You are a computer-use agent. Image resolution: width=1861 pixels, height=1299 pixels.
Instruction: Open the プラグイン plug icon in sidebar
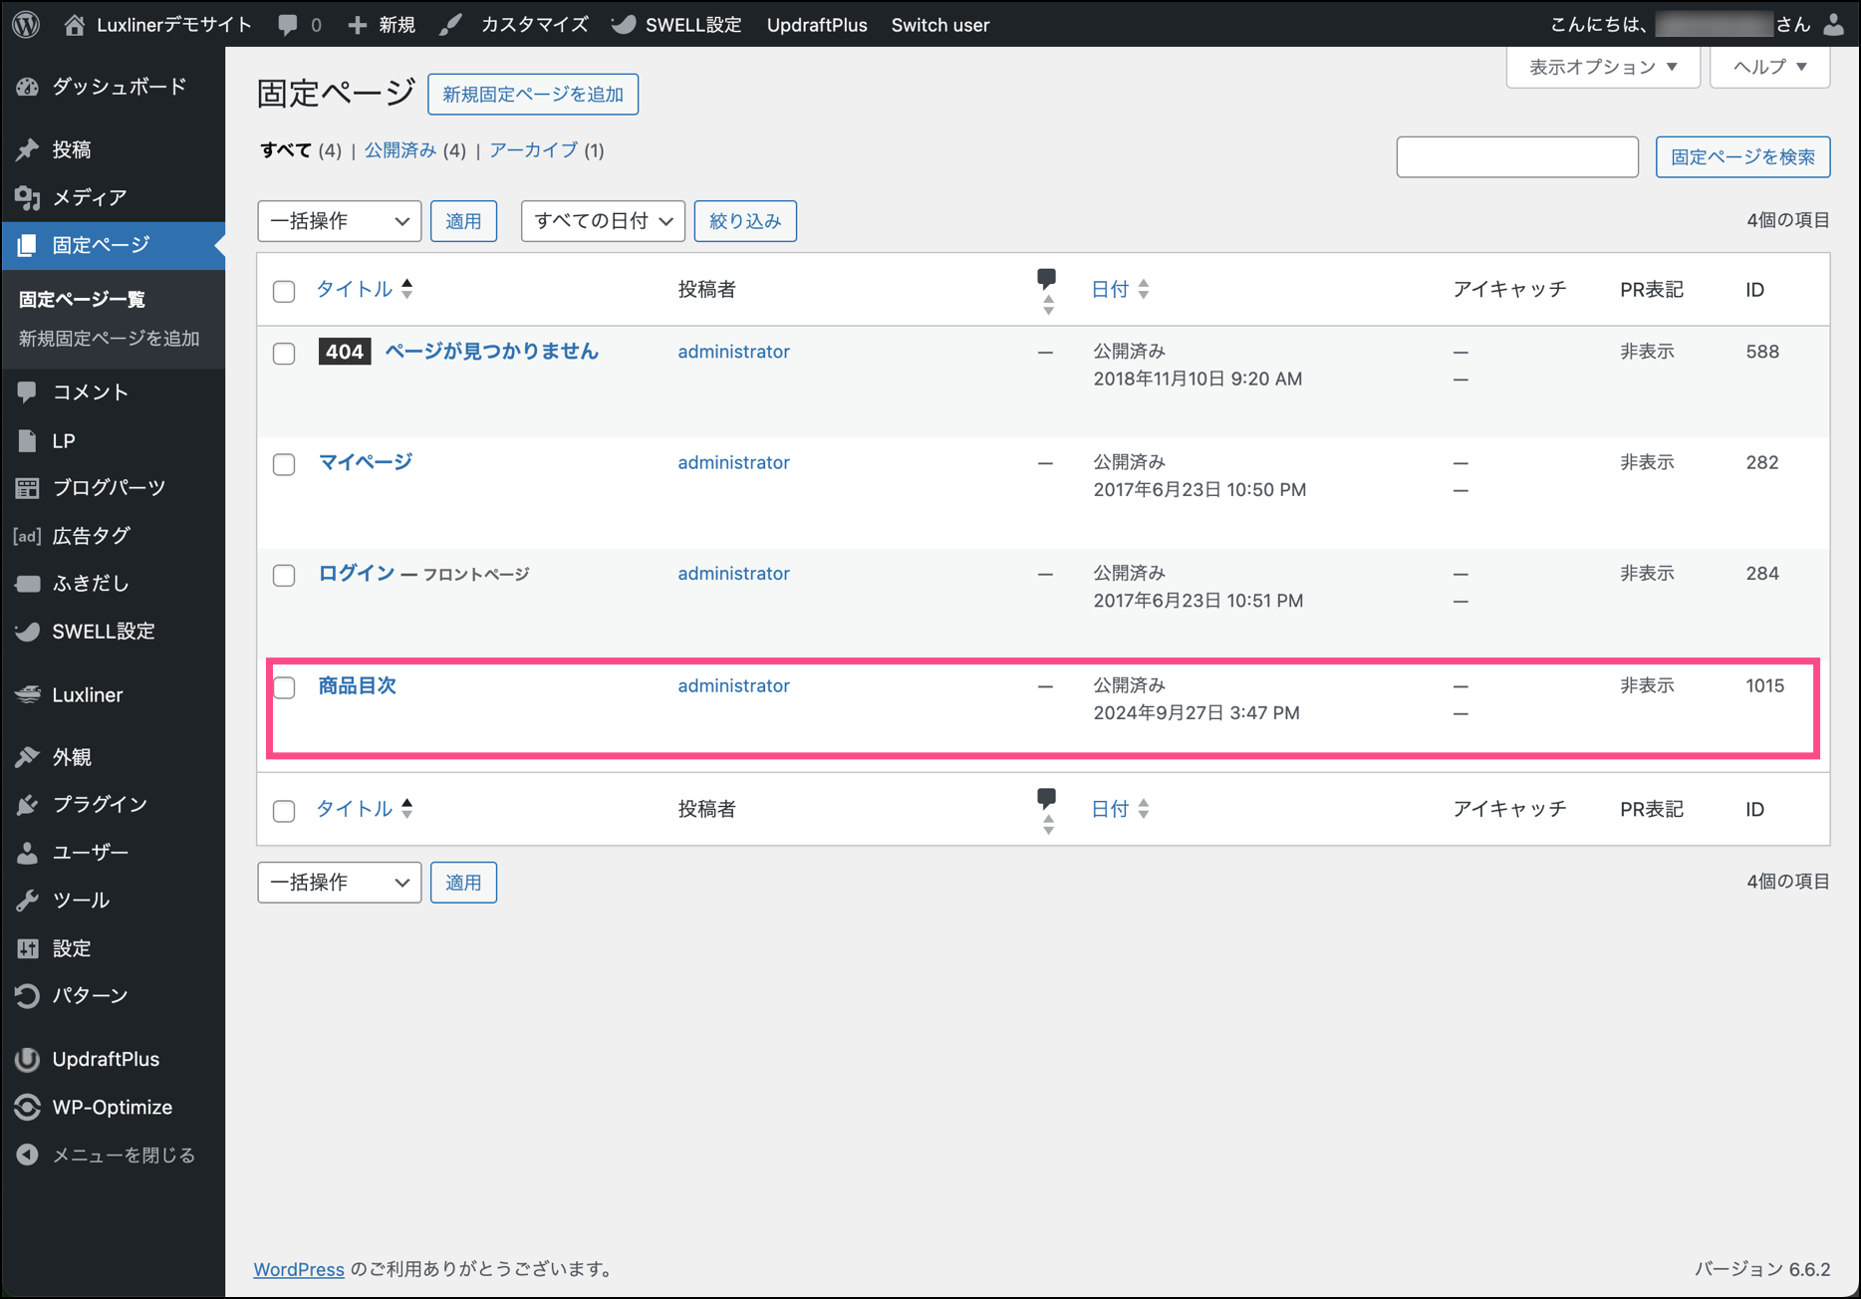[x=28, y=805]
